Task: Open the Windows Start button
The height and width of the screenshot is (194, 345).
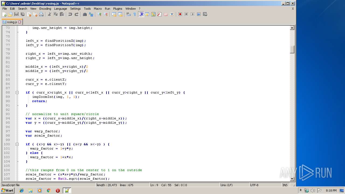Action: tap(7, 190)
